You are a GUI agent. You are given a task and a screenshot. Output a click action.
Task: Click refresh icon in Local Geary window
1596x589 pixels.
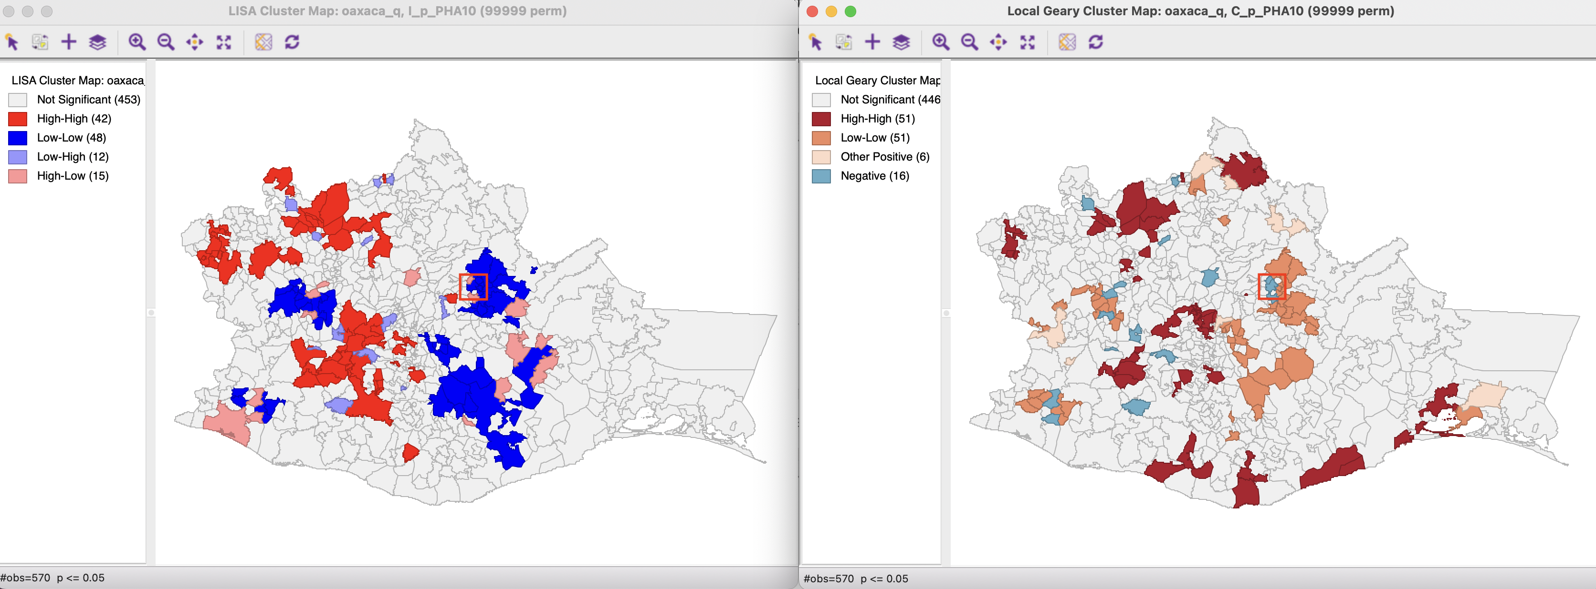pyautogui.click(x=1095, y=42)
